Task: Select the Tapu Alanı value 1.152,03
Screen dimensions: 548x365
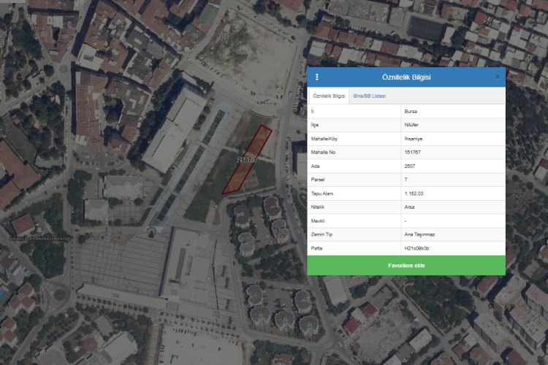Action: tap(414, 193)
